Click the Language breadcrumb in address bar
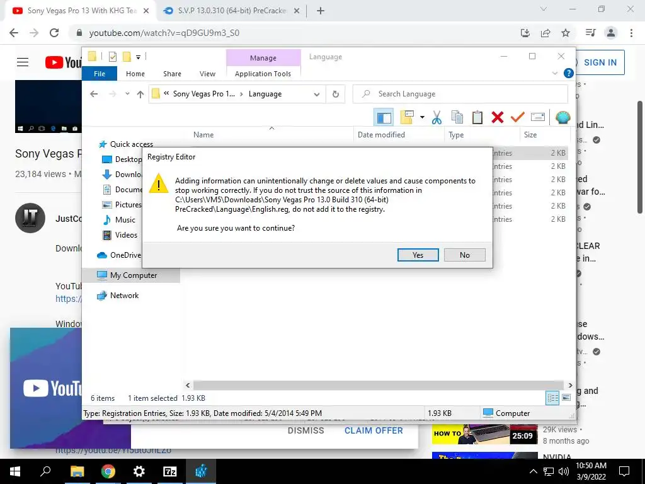Image resolution: width=645 pixels, height=484 pixels. click(x=265, y=94)
